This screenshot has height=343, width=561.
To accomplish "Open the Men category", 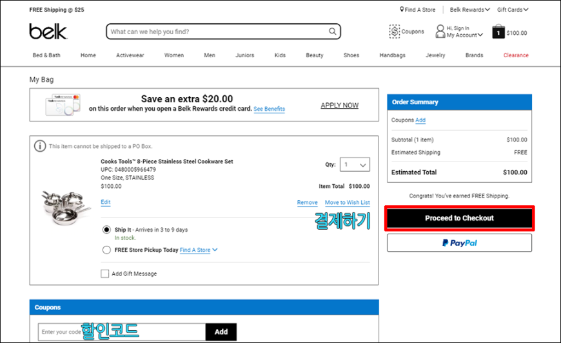I will tap(210, 55).
